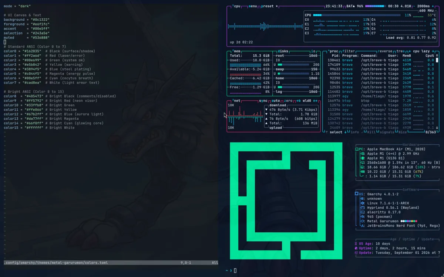Click the Kill button in proc footer
The image size is (444, 277).
(371, 132)
